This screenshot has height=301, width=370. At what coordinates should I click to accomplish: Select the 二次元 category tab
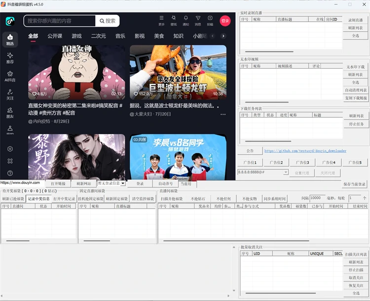[98, 36]
